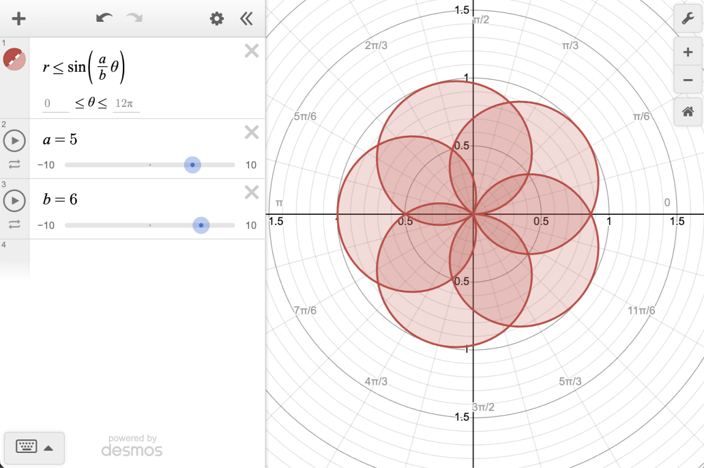Expand the keyboard panel arrow
The width and height of the screenshot is (704, 468).
48,448
